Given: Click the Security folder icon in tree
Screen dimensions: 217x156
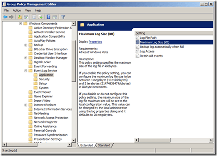Looking at the screenshot, I should [x=35, y=79].
